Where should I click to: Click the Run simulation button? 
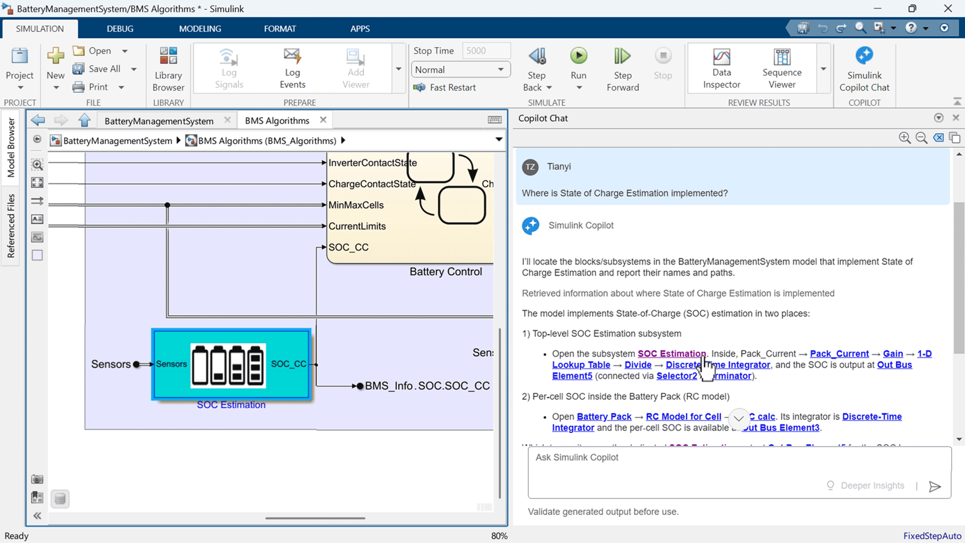(x=578, y=56)
